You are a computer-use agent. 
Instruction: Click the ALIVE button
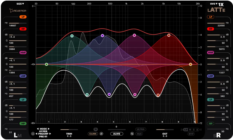pyautogui.click(x=117, y=134)
